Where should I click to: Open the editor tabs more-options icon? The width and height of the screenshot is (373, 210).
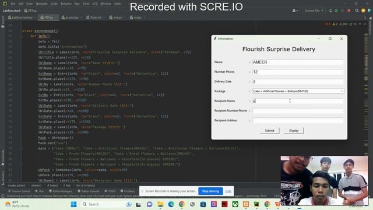point(365,17)
